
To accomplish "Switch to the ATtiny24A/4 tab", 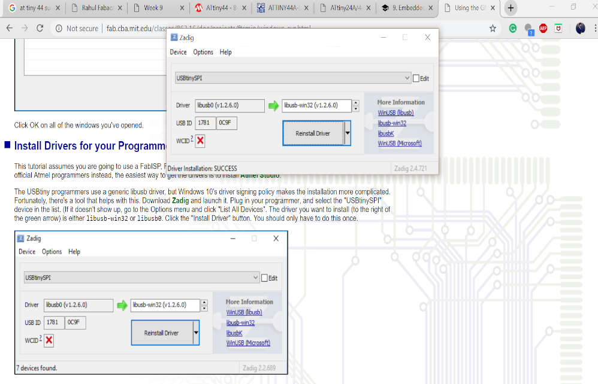I will (x=345, y=8).
